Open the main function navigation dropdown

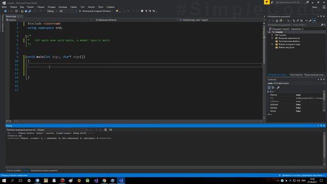(x=221, y=20)
